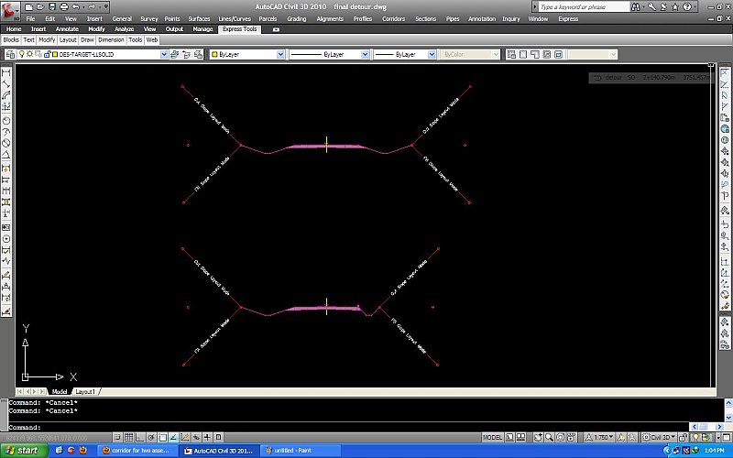Toggle the layer lock padlock icon
The height and width of the screenshot is (458, 733).
point(47,54)
